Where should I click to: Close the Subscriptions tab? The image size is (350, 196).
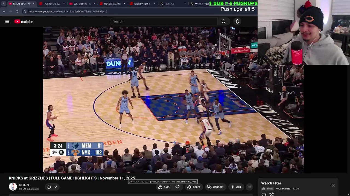coord(94,4)
